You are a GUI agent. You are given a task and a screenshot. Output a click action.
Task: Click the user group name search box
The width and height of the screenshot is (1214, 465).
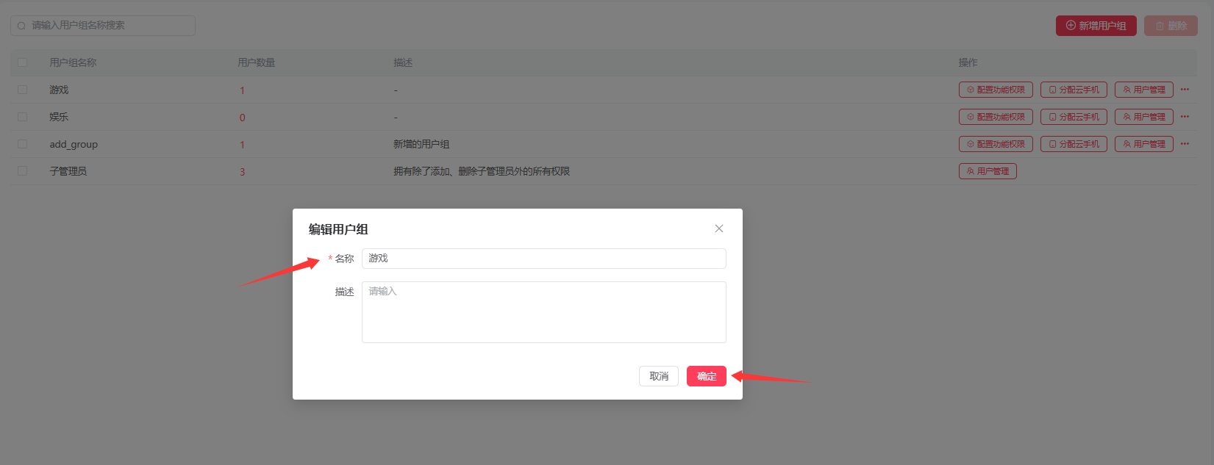point(110,26)
